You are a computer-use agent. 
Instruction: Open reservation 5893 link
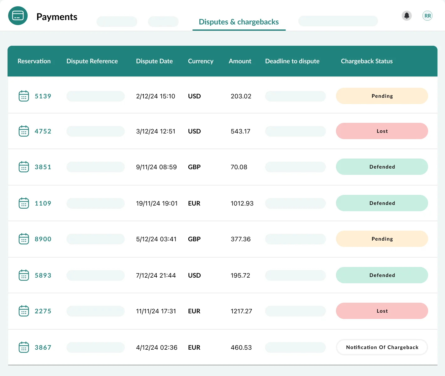(43, 275)
